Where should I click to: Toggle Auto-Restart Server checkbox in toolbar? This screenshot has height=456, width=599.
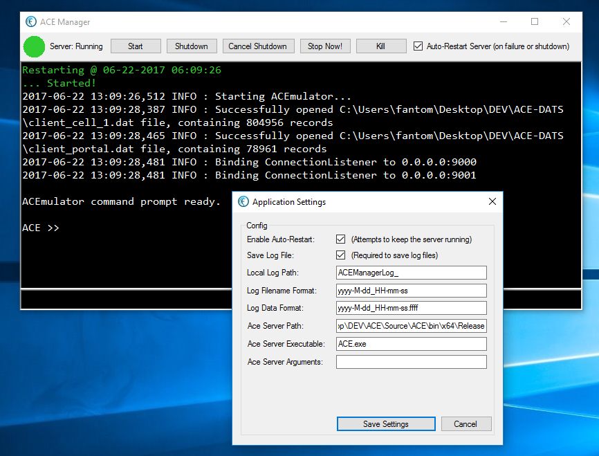418,46
